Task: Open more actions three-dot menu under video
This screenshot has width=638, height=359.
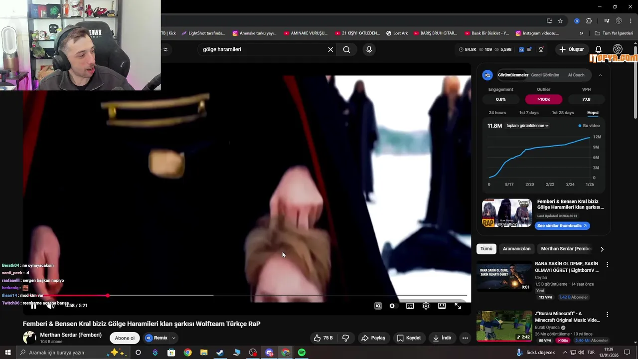Action: tap(465, 338)
